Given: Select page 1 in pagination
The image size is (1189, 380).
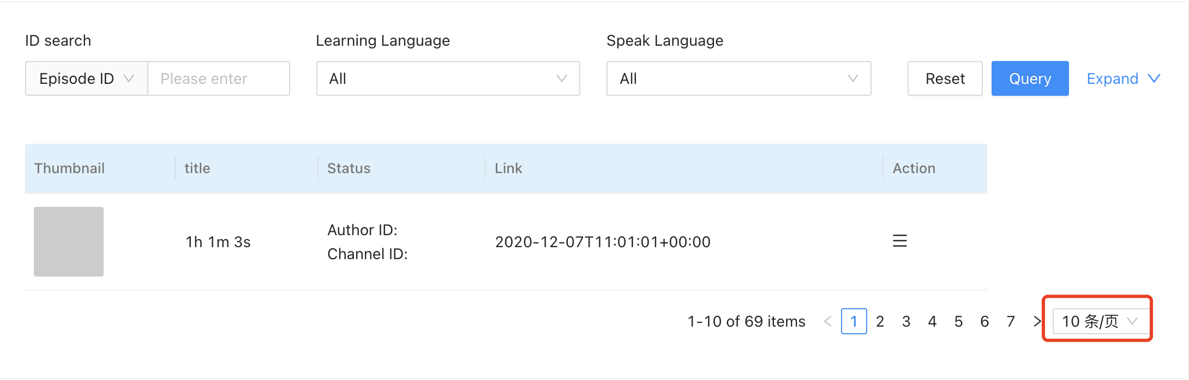Looking at the screenshot, I should tap(854, 321).
